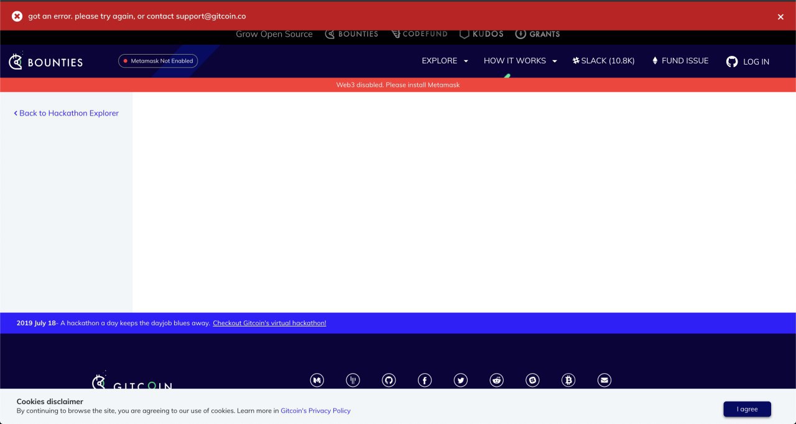Open the Grants product link
Image resolution: width=796 pixels, height=424 pixels.
coord(537,34)
